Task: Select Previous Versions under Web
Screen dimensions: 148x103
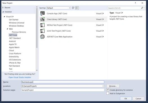Action: pos(19,32)
